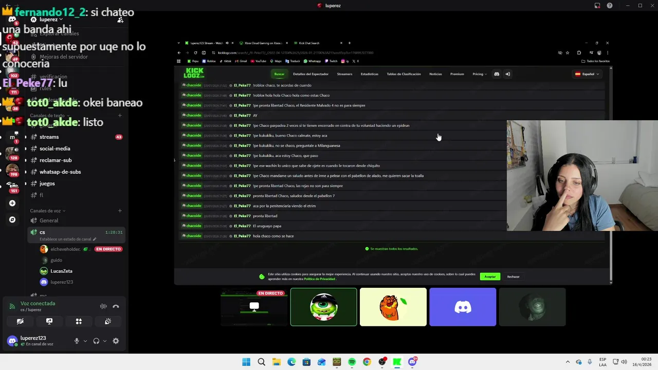The height and width of the screenshot is (370, 658).
Task: Open Discord soundboard icon
Action: (x=108, y=321)
